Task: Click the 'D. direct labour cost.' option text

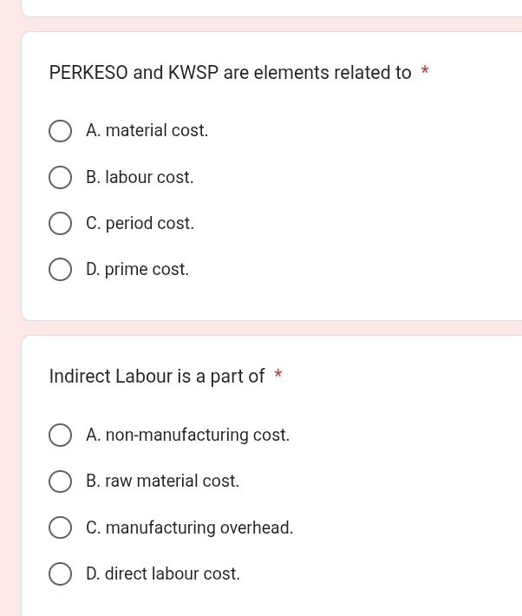Action: click(163, 573)
